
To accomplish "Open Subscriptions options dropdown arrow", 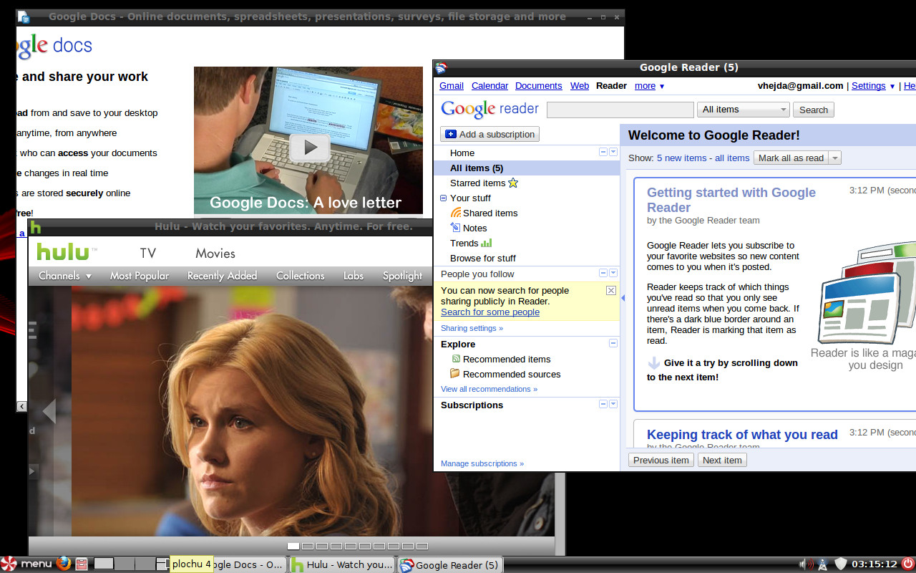I will click(x=613, y=404).
